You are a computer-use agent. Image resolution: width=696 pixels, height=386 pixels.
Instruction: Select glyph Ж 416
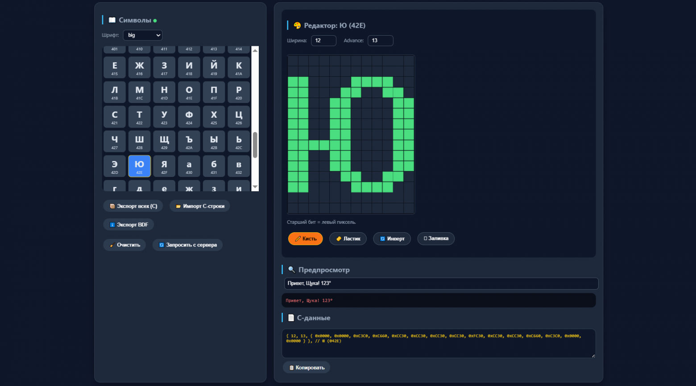[140, 68]
